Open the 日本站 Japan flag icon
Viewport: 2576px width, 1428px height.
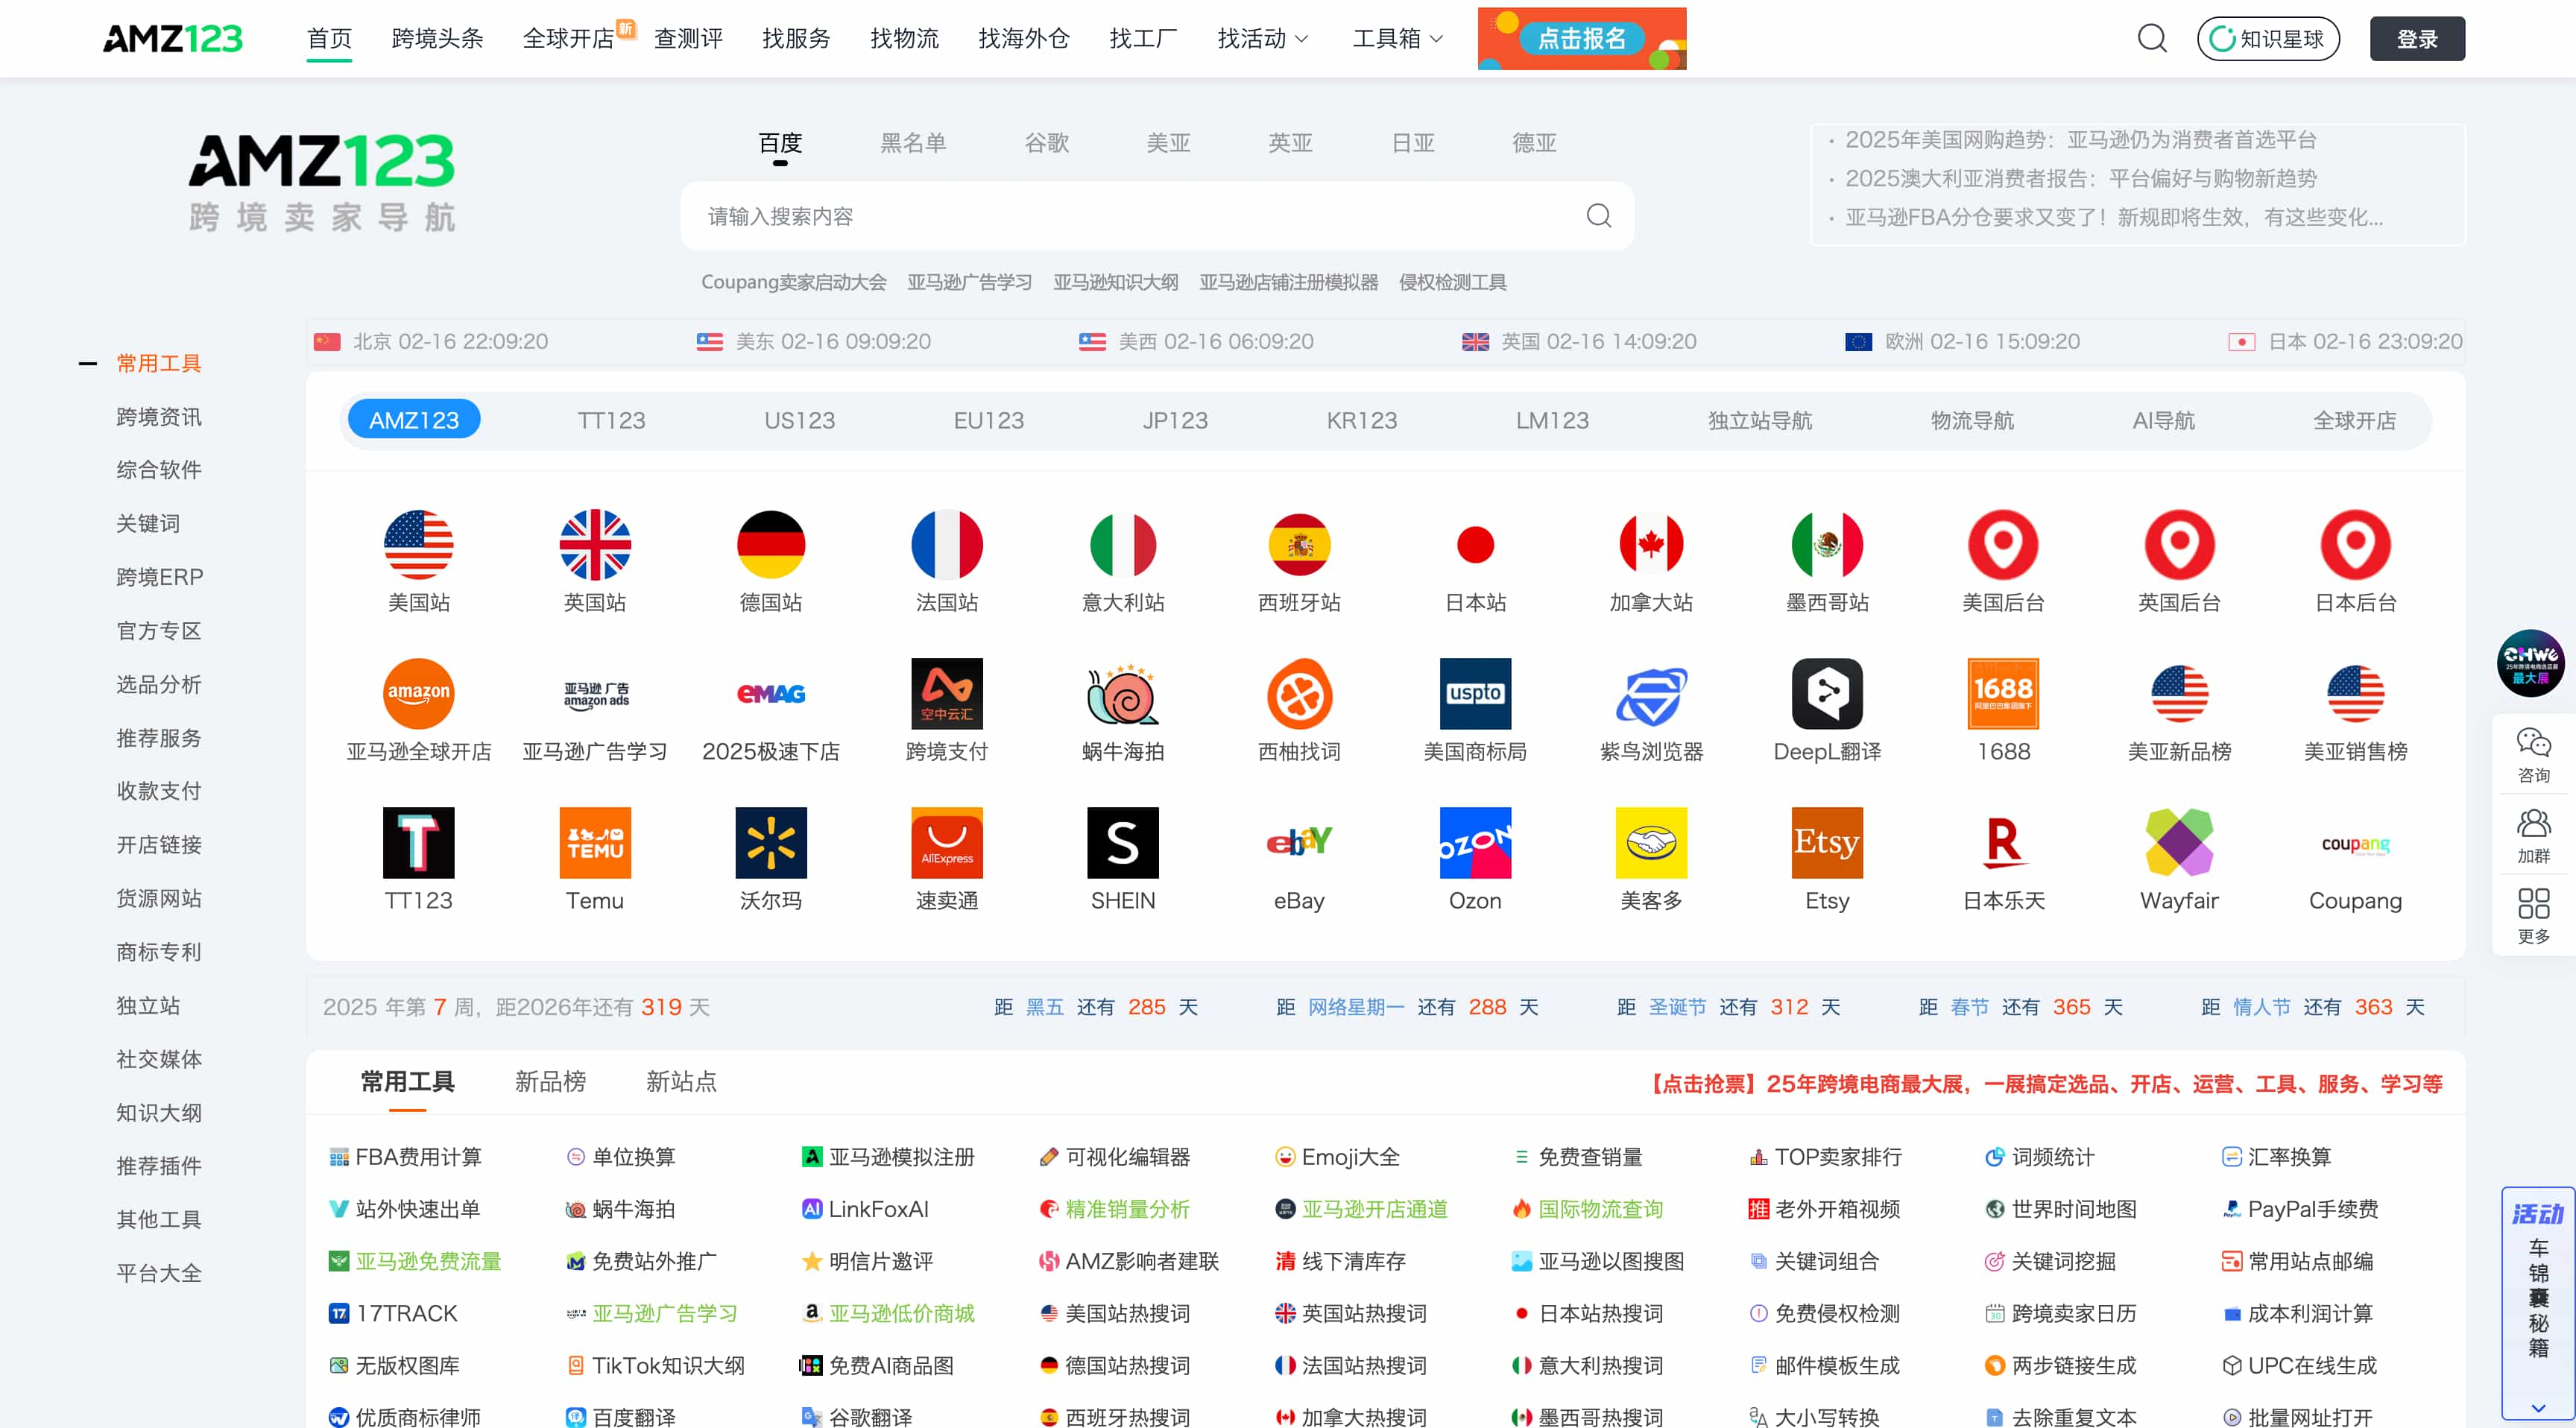pos(1475,545)
